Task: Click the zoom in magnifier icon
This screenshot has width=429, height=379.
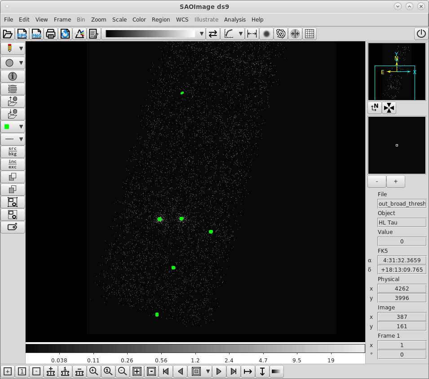Action: click(93, 371)
